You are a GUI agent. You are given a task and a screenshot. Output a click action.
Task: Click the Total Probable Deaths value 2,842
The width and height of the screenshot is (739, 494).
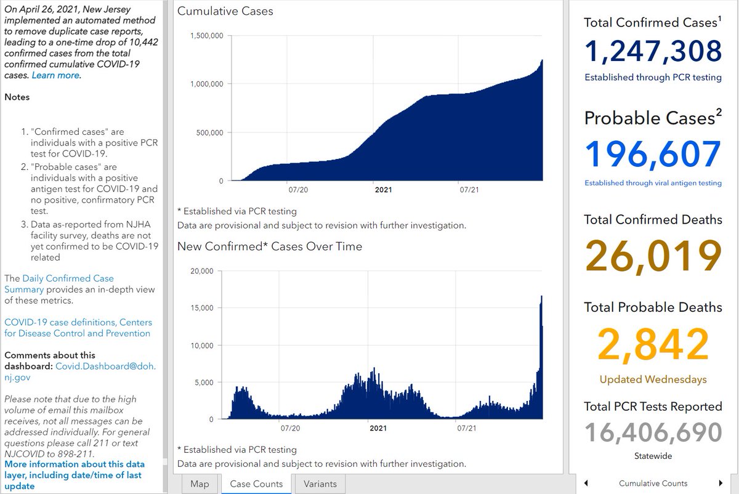[653, 345]
